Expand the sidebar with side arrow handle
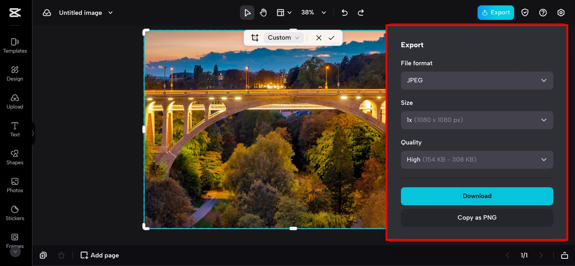 tap(32, 133)
